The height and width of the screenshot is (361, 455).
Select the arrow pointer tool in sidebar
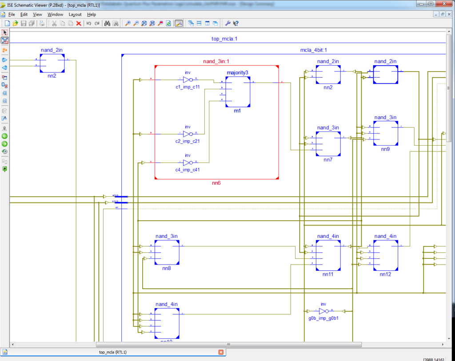[x=5, y=32]
